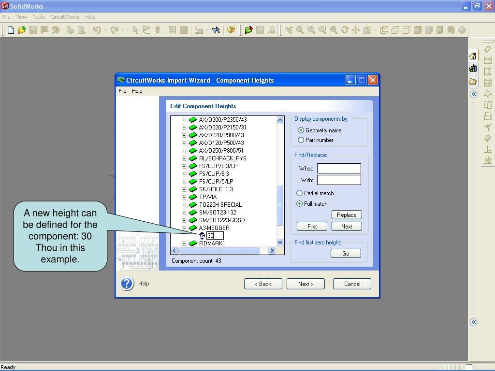Open the SolidWorks main File menu

(6, 17)
